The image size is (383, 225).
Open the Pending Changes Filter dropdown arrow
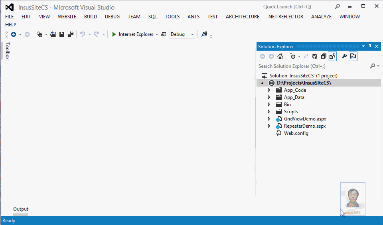[x=299, y=56]
